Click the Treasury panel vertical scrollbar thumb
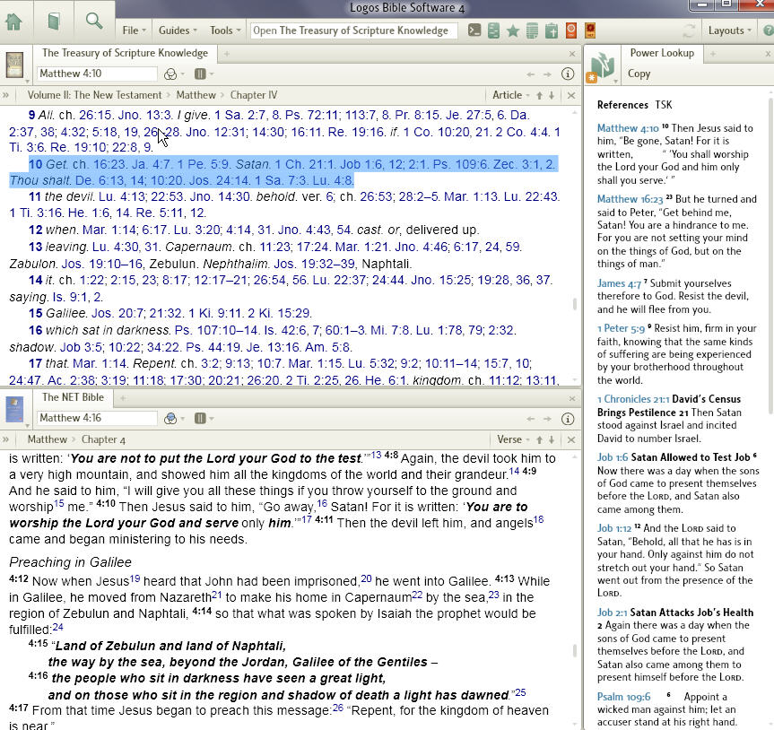Image resolution: width=774 pixels, height=730 pixels. 575,304
